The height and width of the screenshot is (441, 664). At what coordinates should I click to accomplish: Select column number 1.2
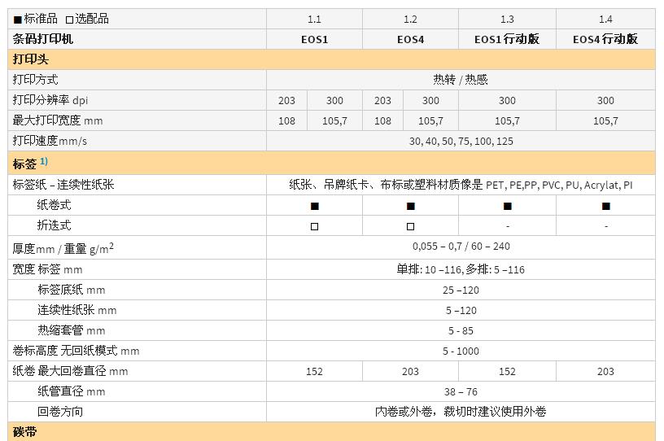tap(410, 19)
